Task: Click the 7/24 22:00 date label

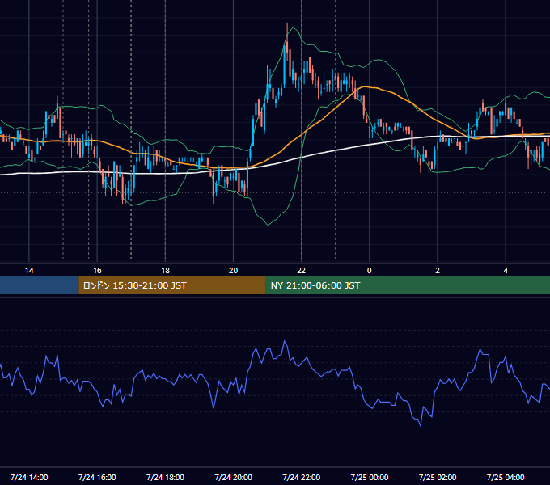Action: [x=302, y=477]
